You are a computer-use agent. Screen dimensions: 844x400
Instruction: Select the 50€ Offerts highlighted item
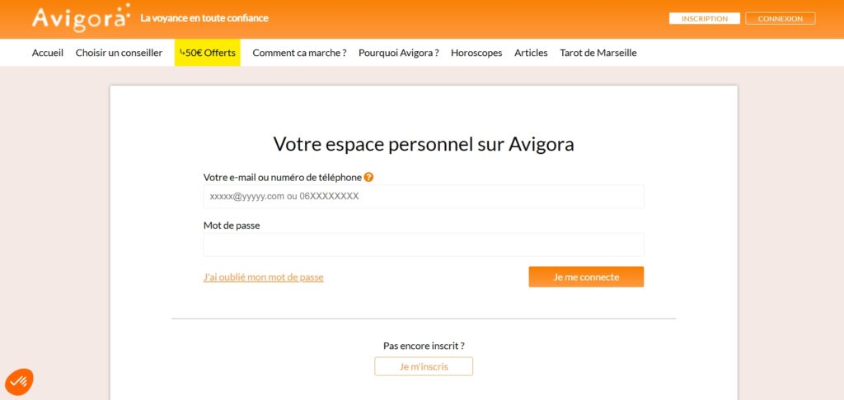(x=207, y=53)
